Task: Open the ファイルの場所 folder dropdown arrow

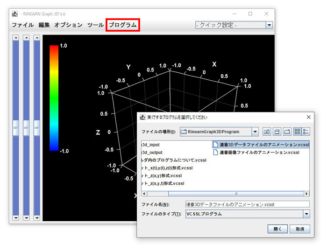Action: [255, 132]
